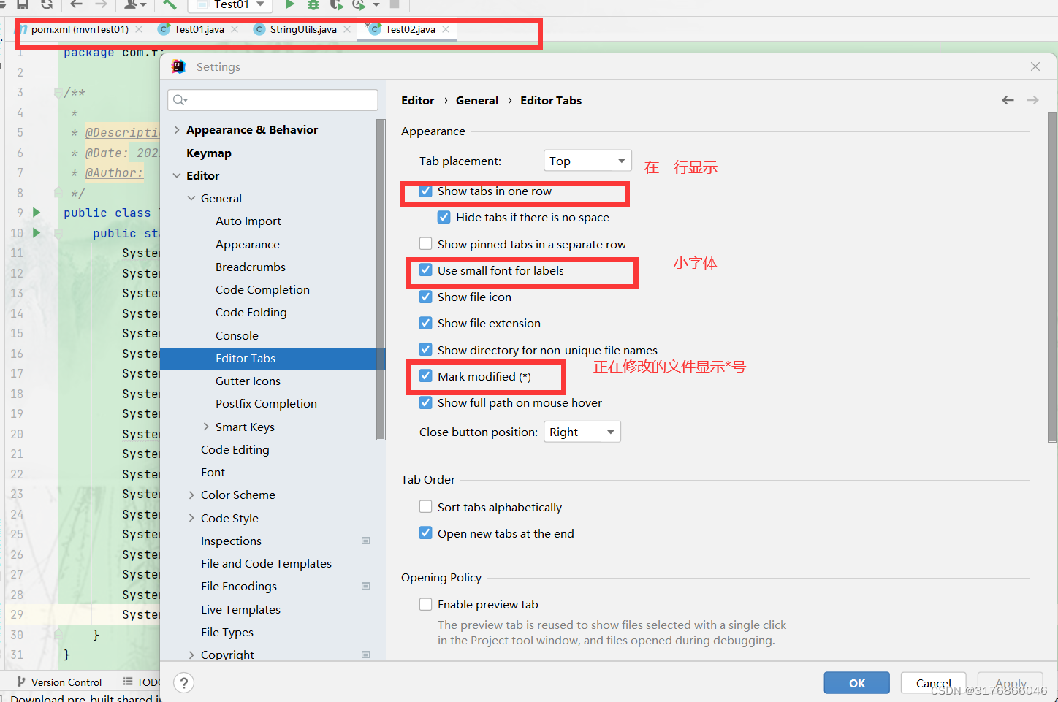The height and width of the screenshot is (702, 1058).
Task: Run Test01 with the green play icon
Action: (x=290, y=4)
